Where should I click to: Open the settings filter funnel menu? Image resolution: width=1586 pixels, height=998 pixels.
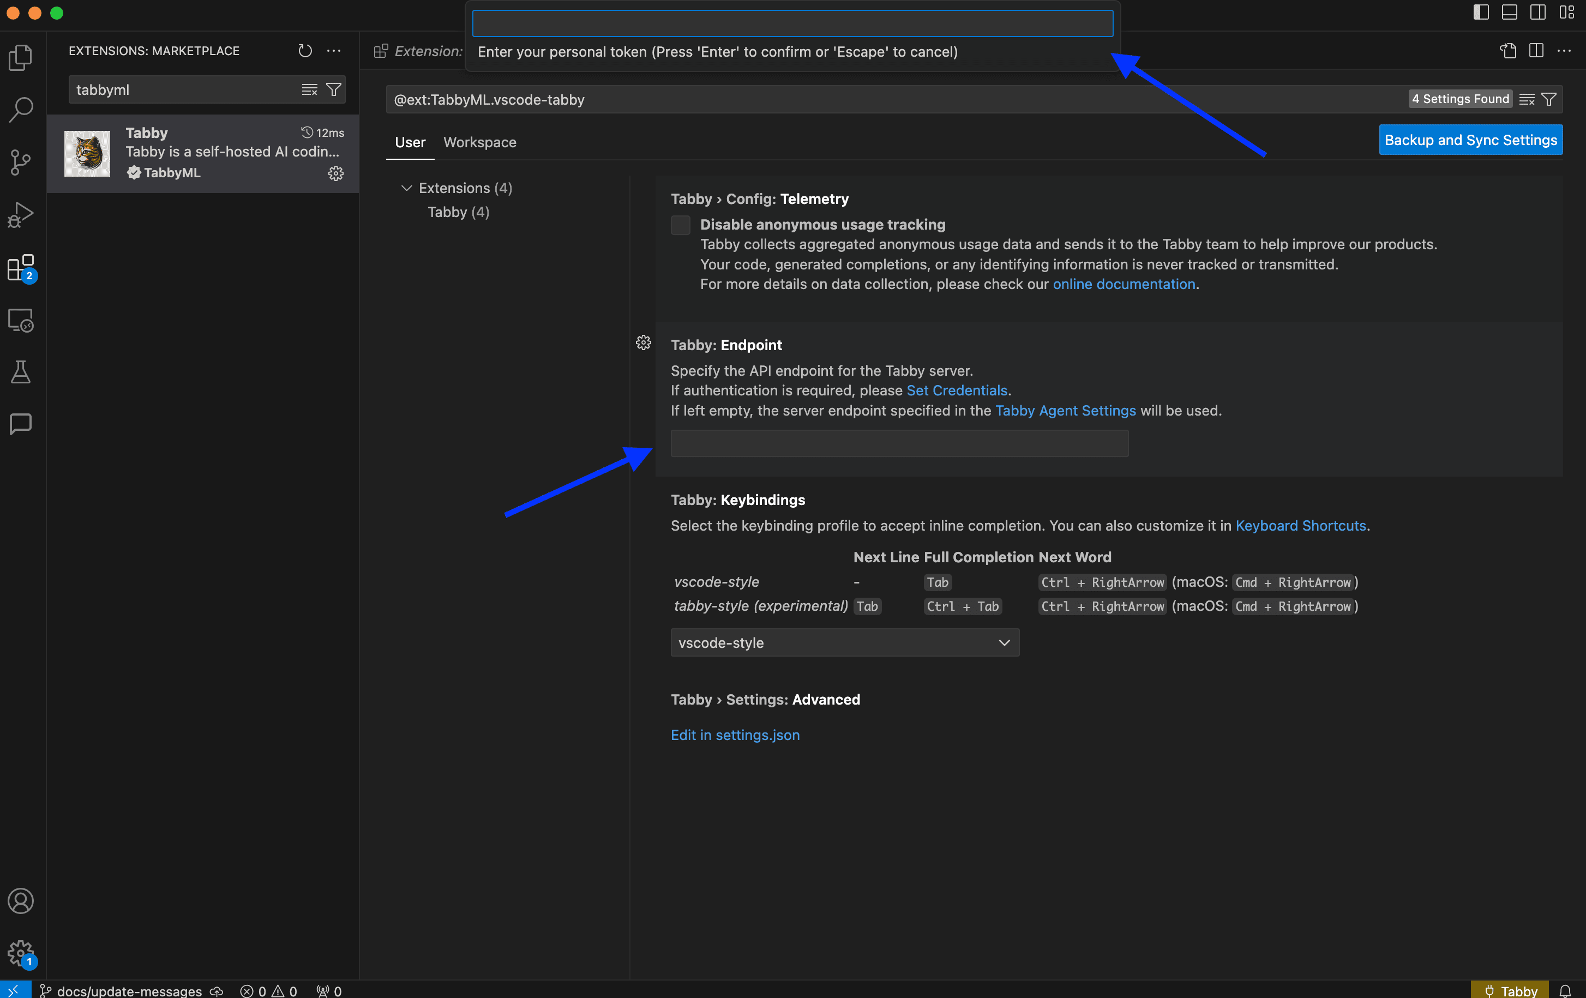tap(1549, 99)
